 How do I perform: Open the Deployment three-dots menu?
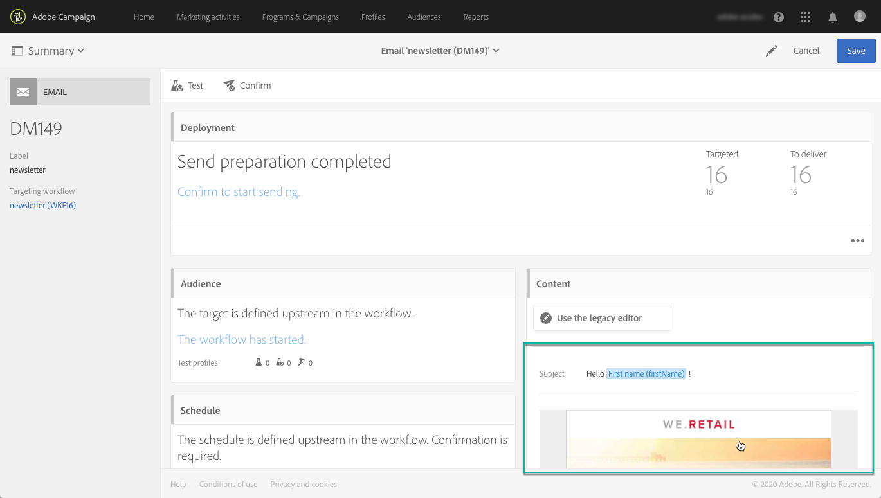857,241
